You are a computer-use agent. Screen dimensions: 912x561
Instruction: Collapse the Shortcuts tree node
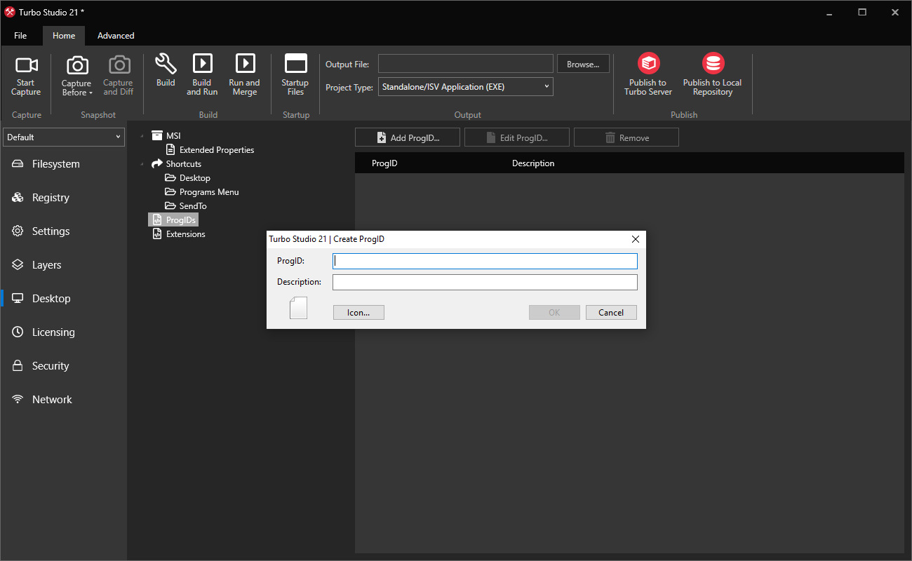[x=141, y=163]
